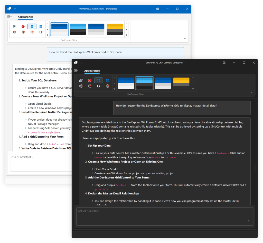Image resolution: width=263 pixels, height=243 pixels.
Task: Click the chat scrollbar thumb in dark window
Action: point(255,168)
